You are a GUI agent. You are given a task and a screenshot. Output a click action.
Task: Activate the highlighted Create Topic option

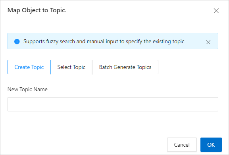(x=29, y=67)
